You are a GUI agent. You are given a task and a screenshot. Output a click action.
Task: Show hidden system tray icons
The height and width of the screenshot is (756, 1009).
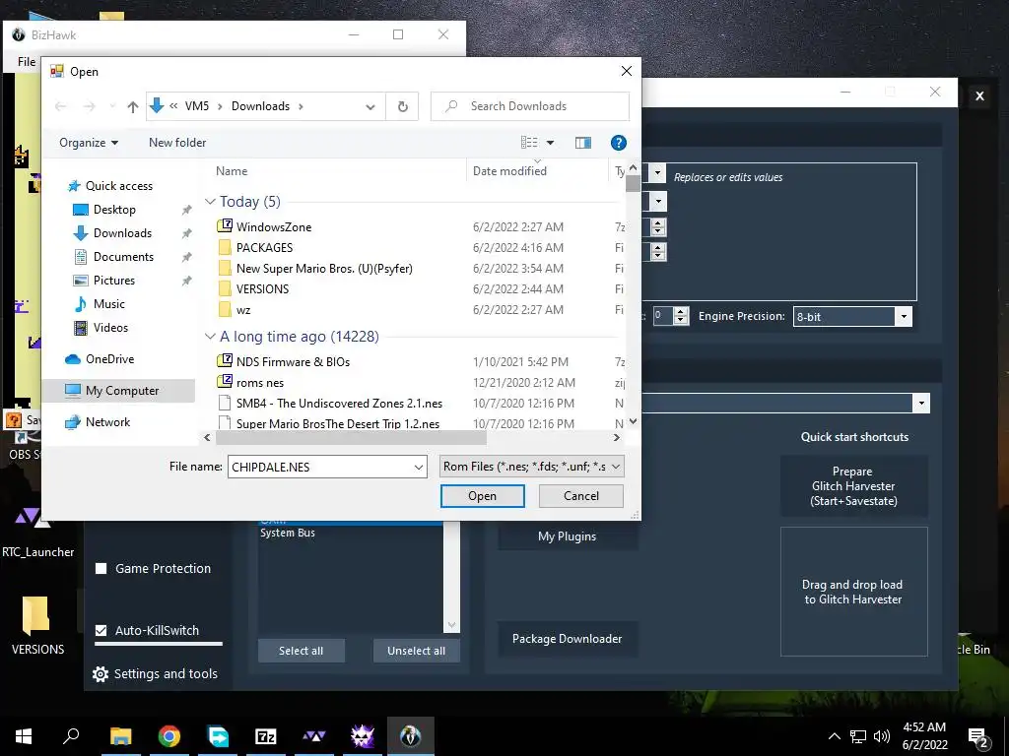[834, 736]
